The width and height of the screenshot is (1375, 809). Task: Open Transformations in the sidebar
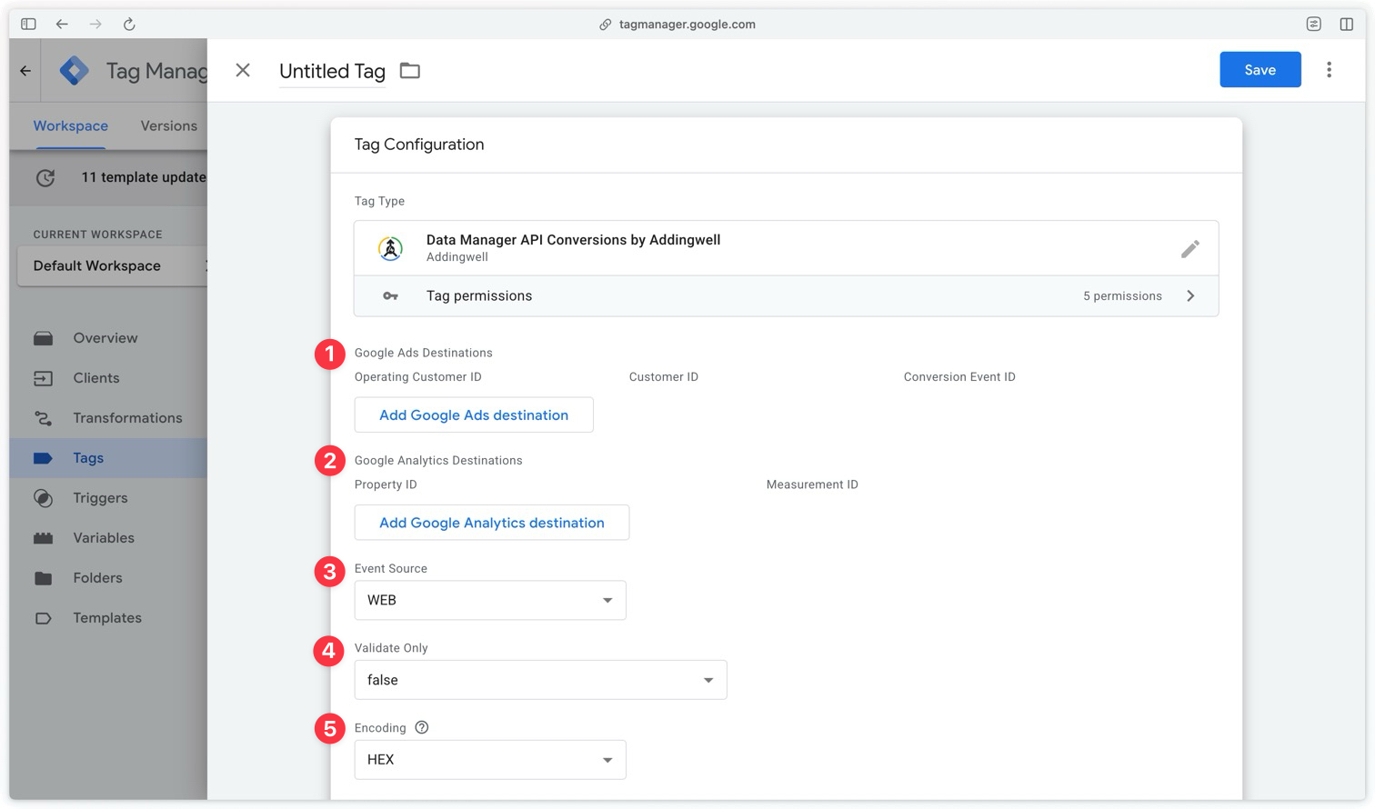click(x=127, y=418)
